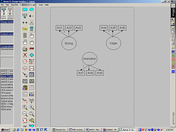Viewport: 176px width, 132px height.
Task: Open the Tools menu
Action: click(x=41, y=5)
